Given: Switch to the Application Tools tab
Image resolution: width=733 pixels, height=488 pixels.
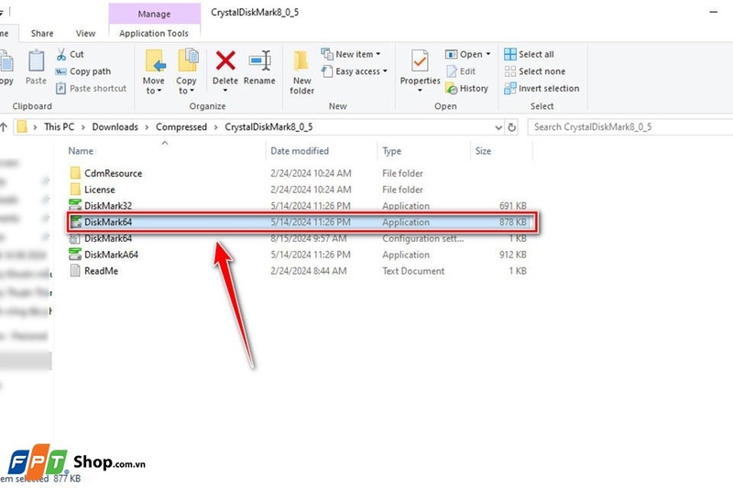Looking at the screenshot, I should point(154,33).
